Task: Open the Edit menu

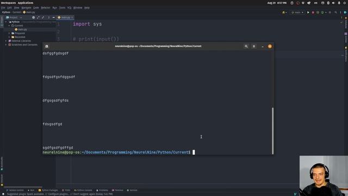Action: pyautogui.click(x=10, y=8)
